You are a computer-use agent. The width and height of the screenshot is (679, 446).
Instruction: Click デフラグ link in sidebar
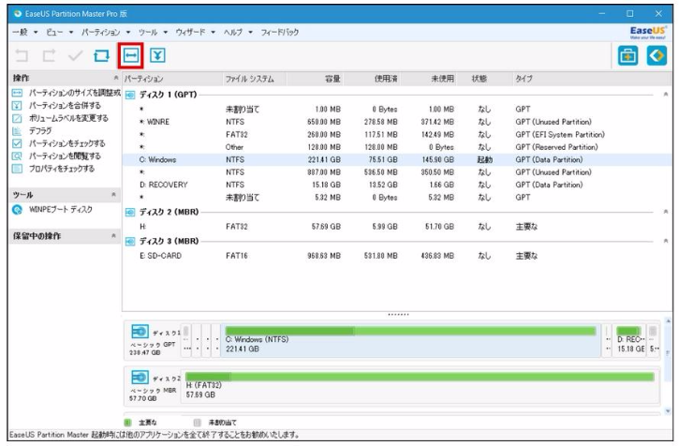[40, 130]
